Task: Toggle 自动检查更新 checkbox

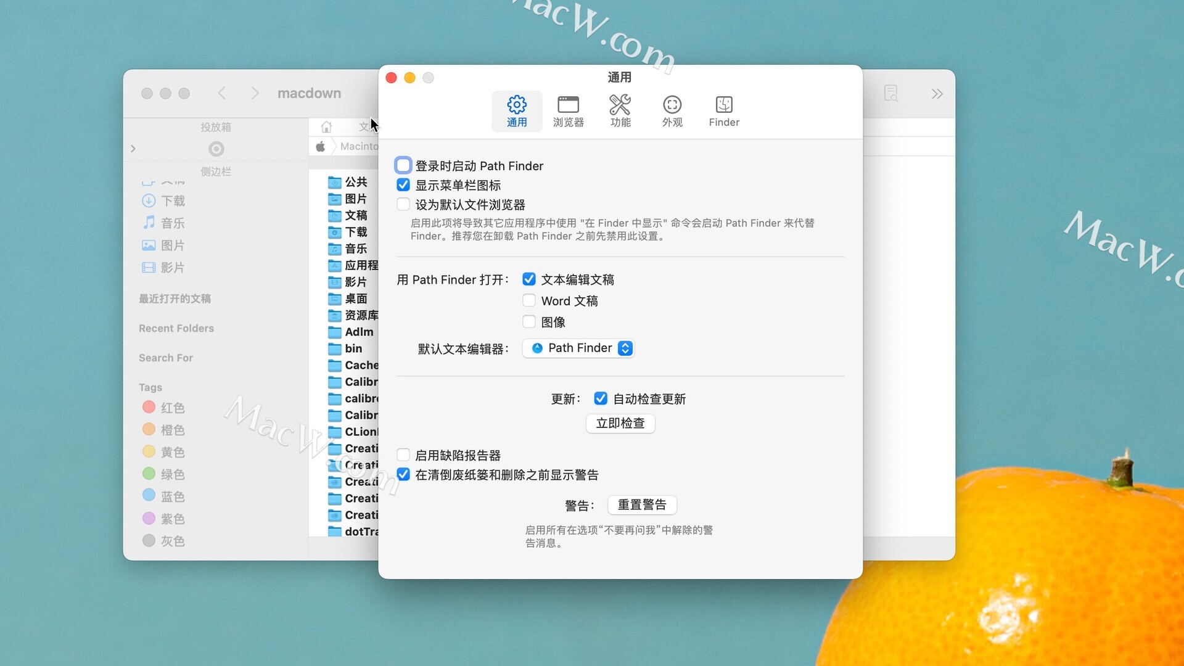Action: (601, 398)
